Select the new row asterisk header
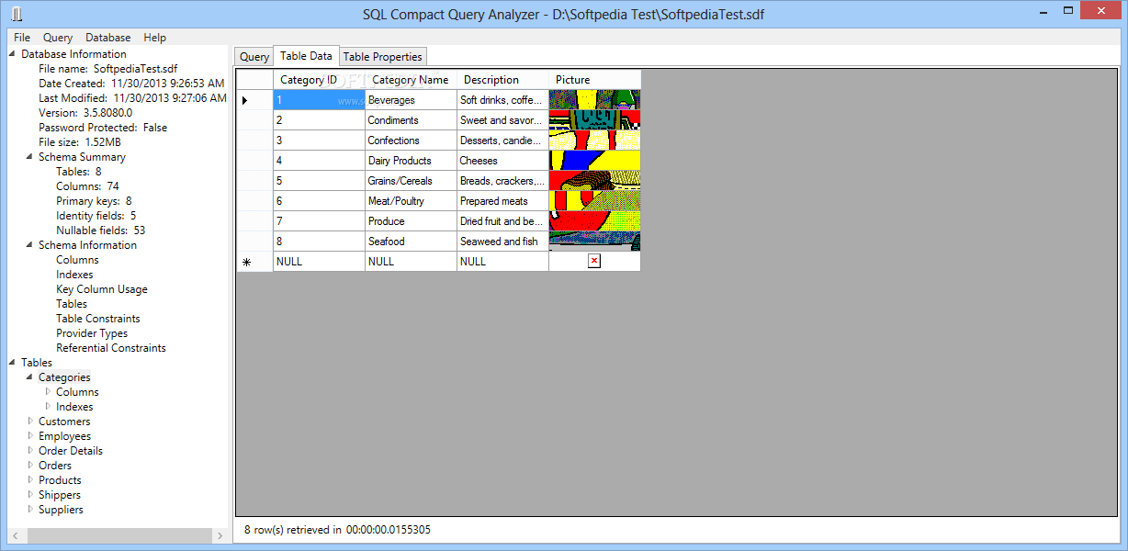This screenshot has width=1128, height=551. (254, 262)
